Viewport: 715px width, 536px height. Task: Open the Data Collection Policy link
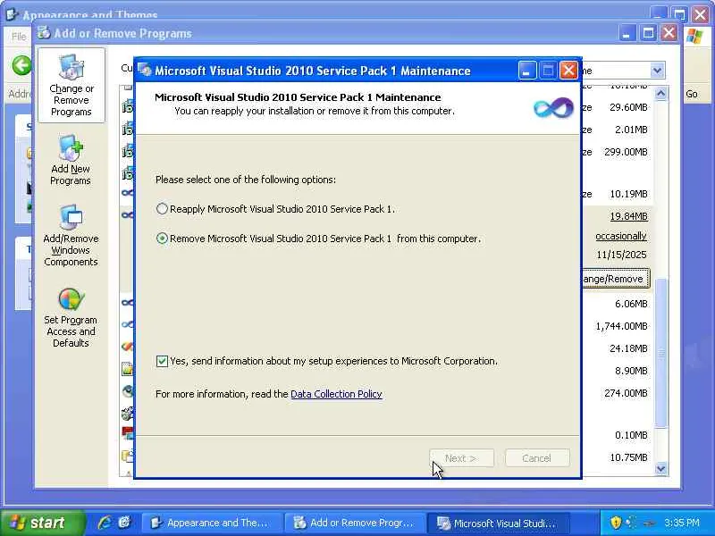(x=336, y=394)
